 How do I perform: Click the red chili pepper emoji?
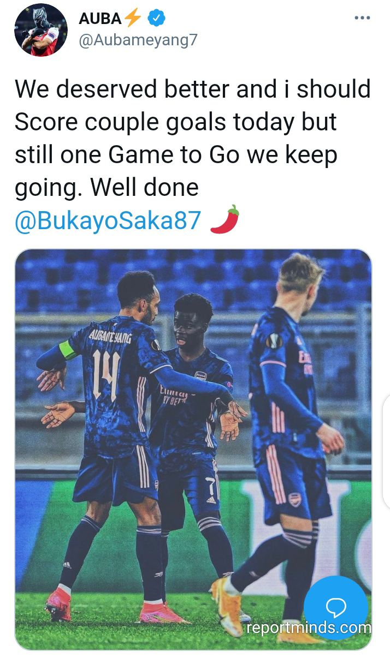coord(225,219)
